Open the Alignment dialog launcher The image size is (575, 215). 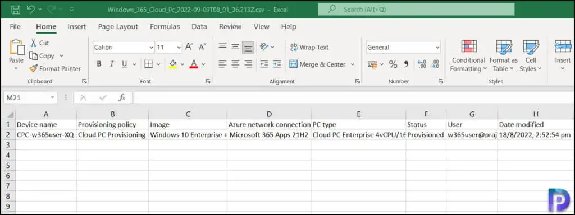coord(358,81)
